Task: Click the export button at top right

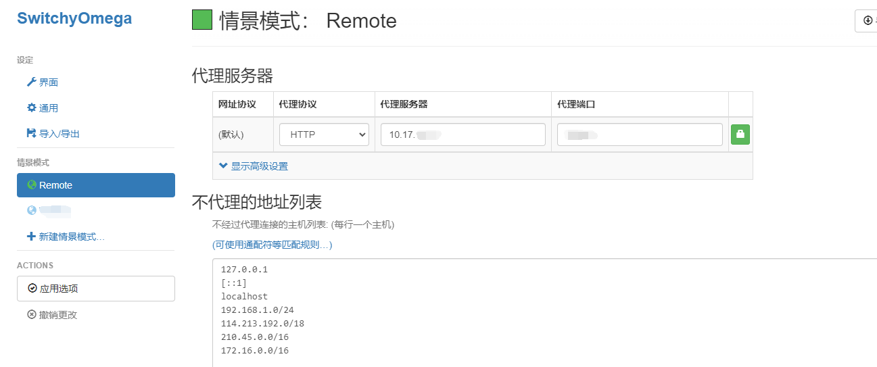Action: [x=866, y=20]
